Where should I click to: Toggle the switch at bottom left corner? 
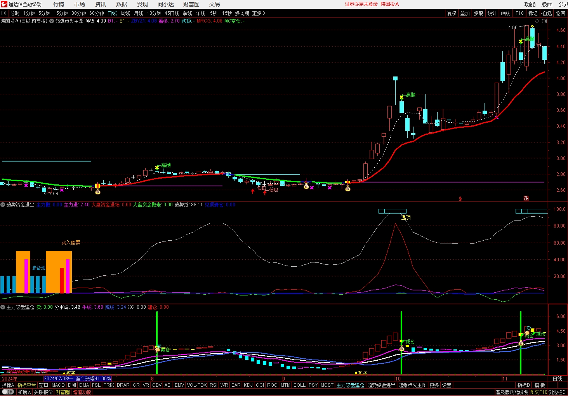(8, 392)
